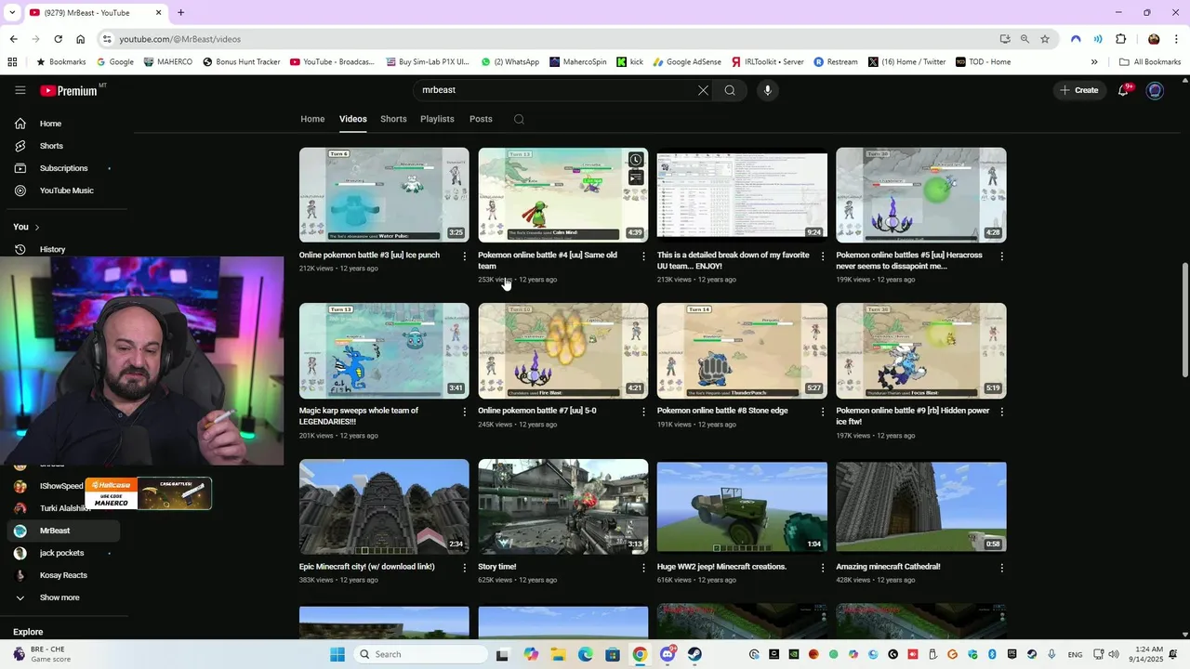The image size is (1190, 669).
Task: Play Epic Minecraft city thumbnail
Action: (384, 506)
